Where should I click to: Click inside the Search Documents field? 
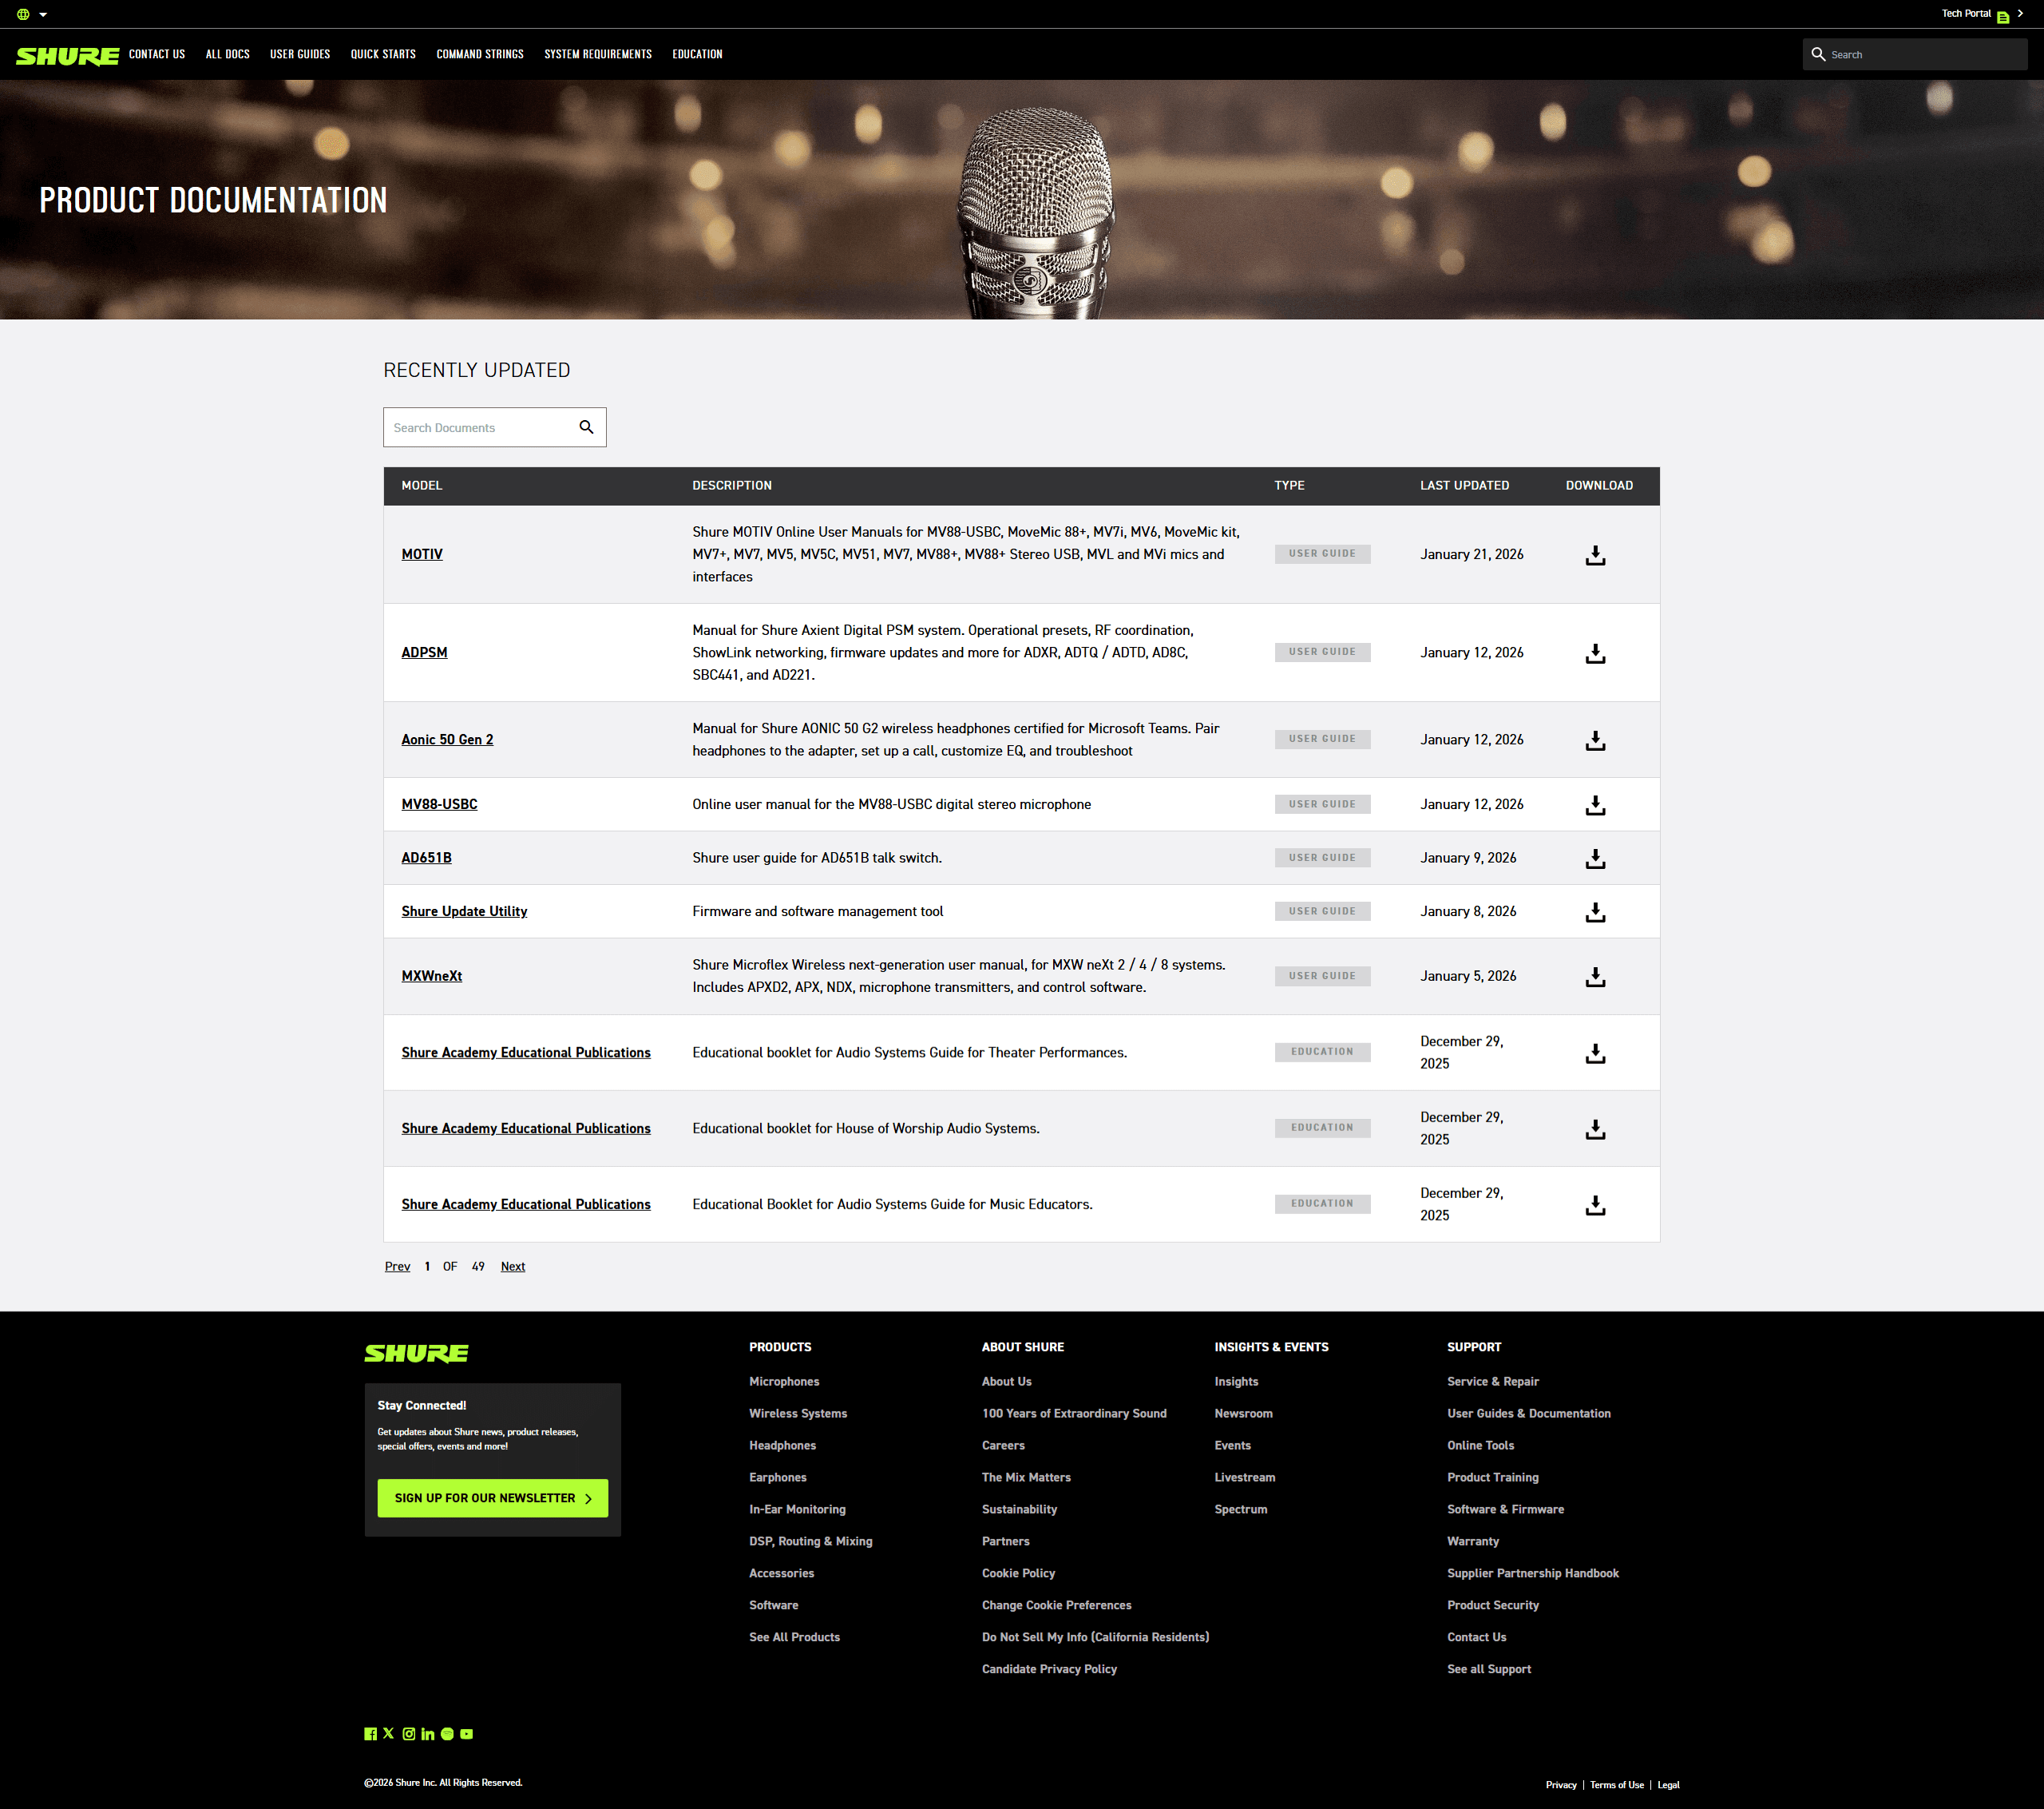click(x=470, y=427)
